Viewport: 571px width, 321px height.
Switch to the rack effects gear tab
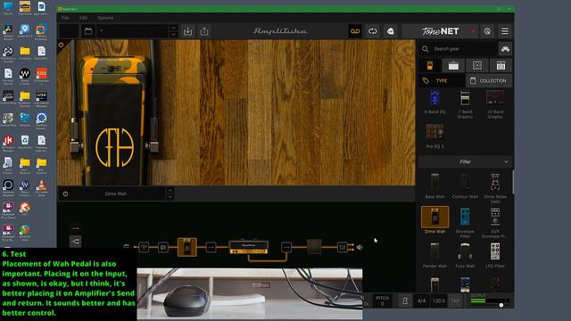pos(501,65)
